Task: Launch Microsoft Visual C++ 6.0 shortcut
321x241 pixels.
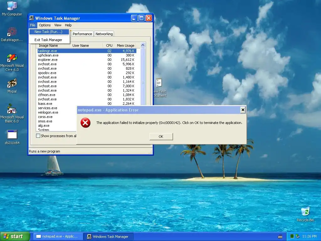Action: [x=12, y=62]
